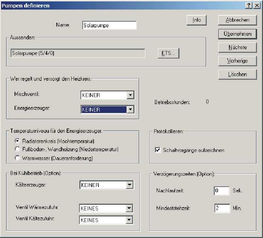Select Warmwasser (Daueranforderung) radio button

16,158
